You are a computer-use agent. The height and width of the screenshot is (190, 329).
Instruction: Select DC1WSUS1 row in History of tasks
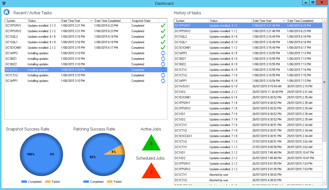click(x=248, y=86)
